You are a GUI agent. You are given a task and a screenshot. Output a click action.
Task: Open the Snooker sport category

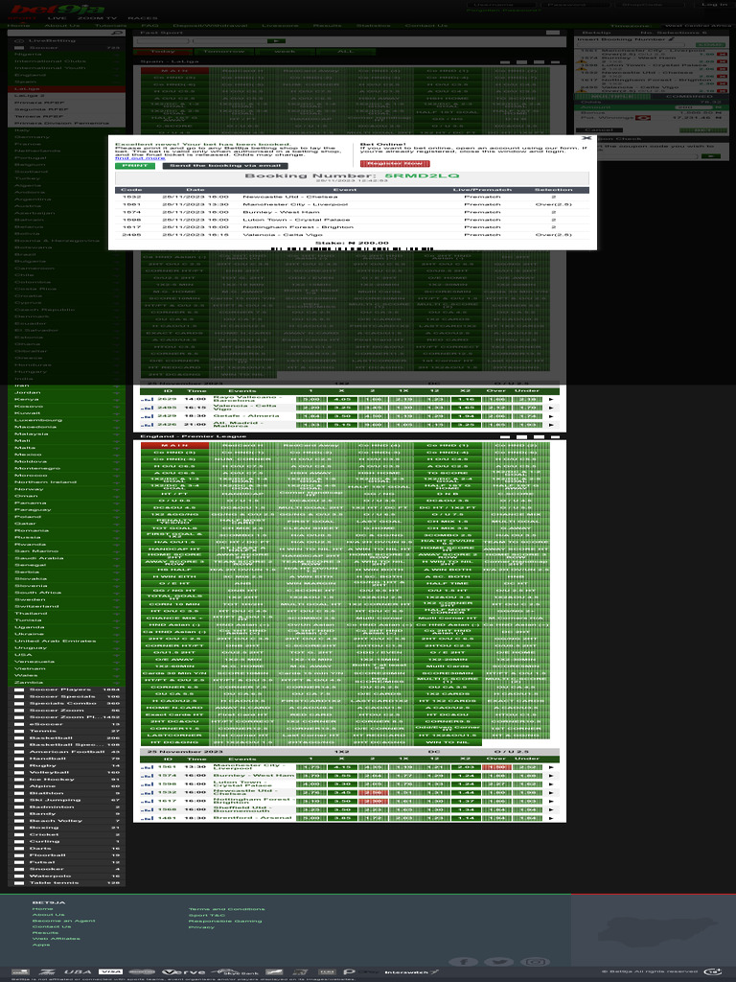pos(66,869)
